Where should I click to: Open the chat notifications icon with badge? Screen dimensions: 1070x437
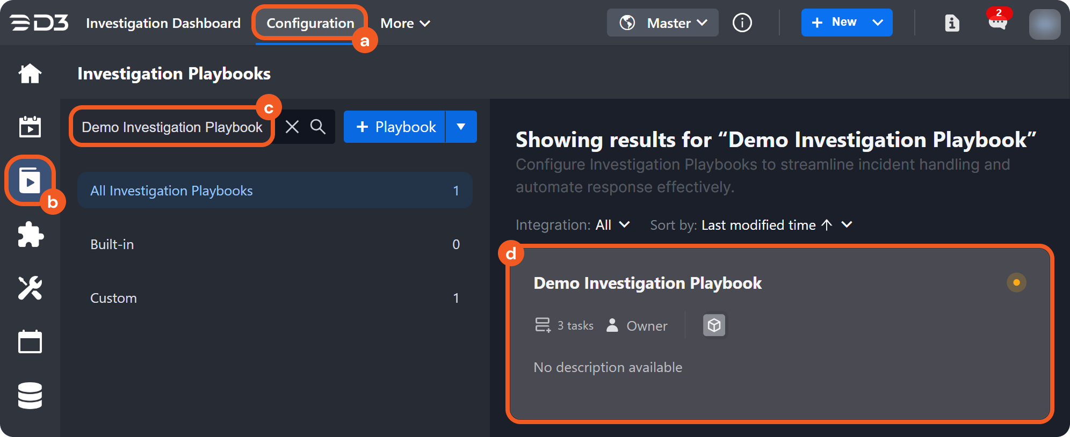click(x=997, y=23)
